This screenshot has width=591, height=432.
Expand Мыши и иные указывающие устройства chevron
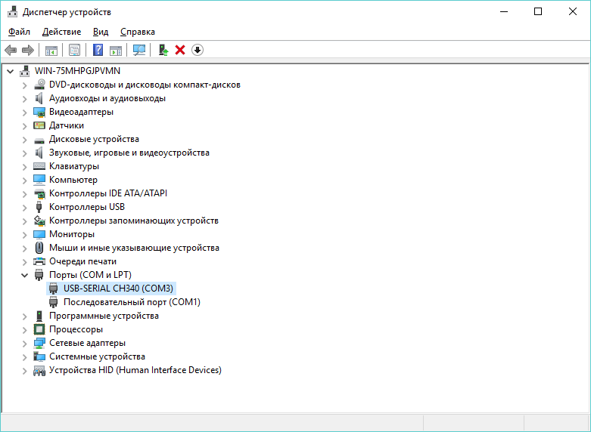click(24, 248)
